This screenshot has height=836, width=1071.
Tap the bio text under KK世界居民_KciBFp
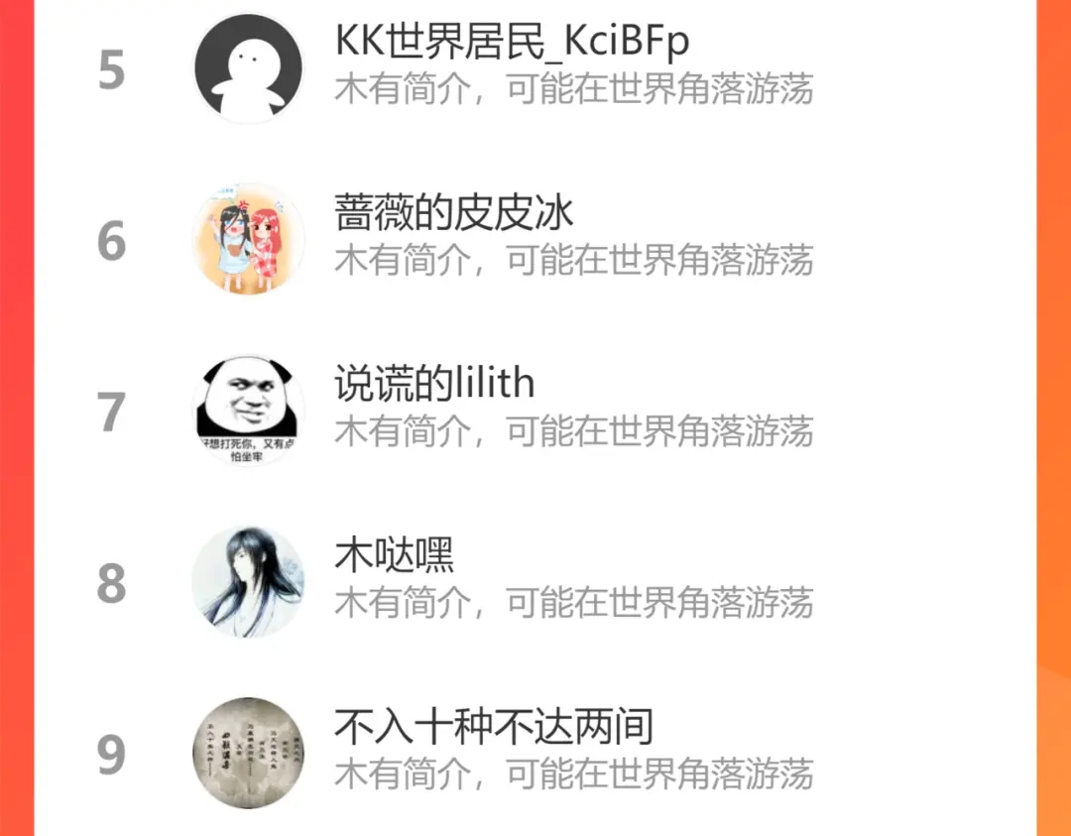point(574,89)
